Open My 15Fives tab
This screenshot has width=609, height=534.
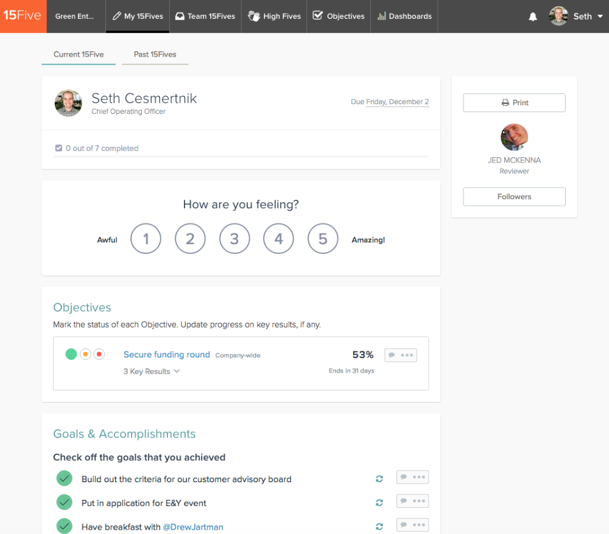138,16
